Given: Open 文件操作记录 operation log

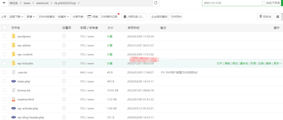Looking at the screenshot, I should tap(109, 17).
